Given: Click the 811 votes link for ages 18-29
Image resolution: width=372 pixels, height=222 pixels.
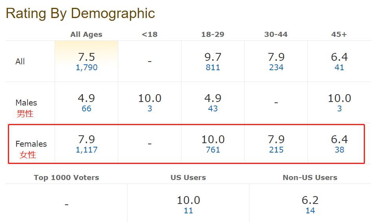Looking at the screenshot, I should click(213, 67).
